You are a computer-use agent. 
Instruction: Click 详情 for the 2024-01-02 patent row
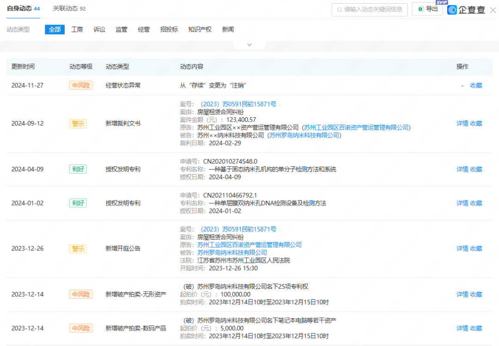462,203
